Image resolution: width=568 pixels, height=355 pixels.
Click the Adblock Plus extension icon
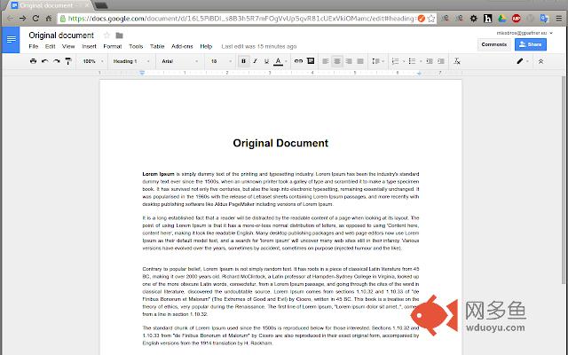click(517, 18)
